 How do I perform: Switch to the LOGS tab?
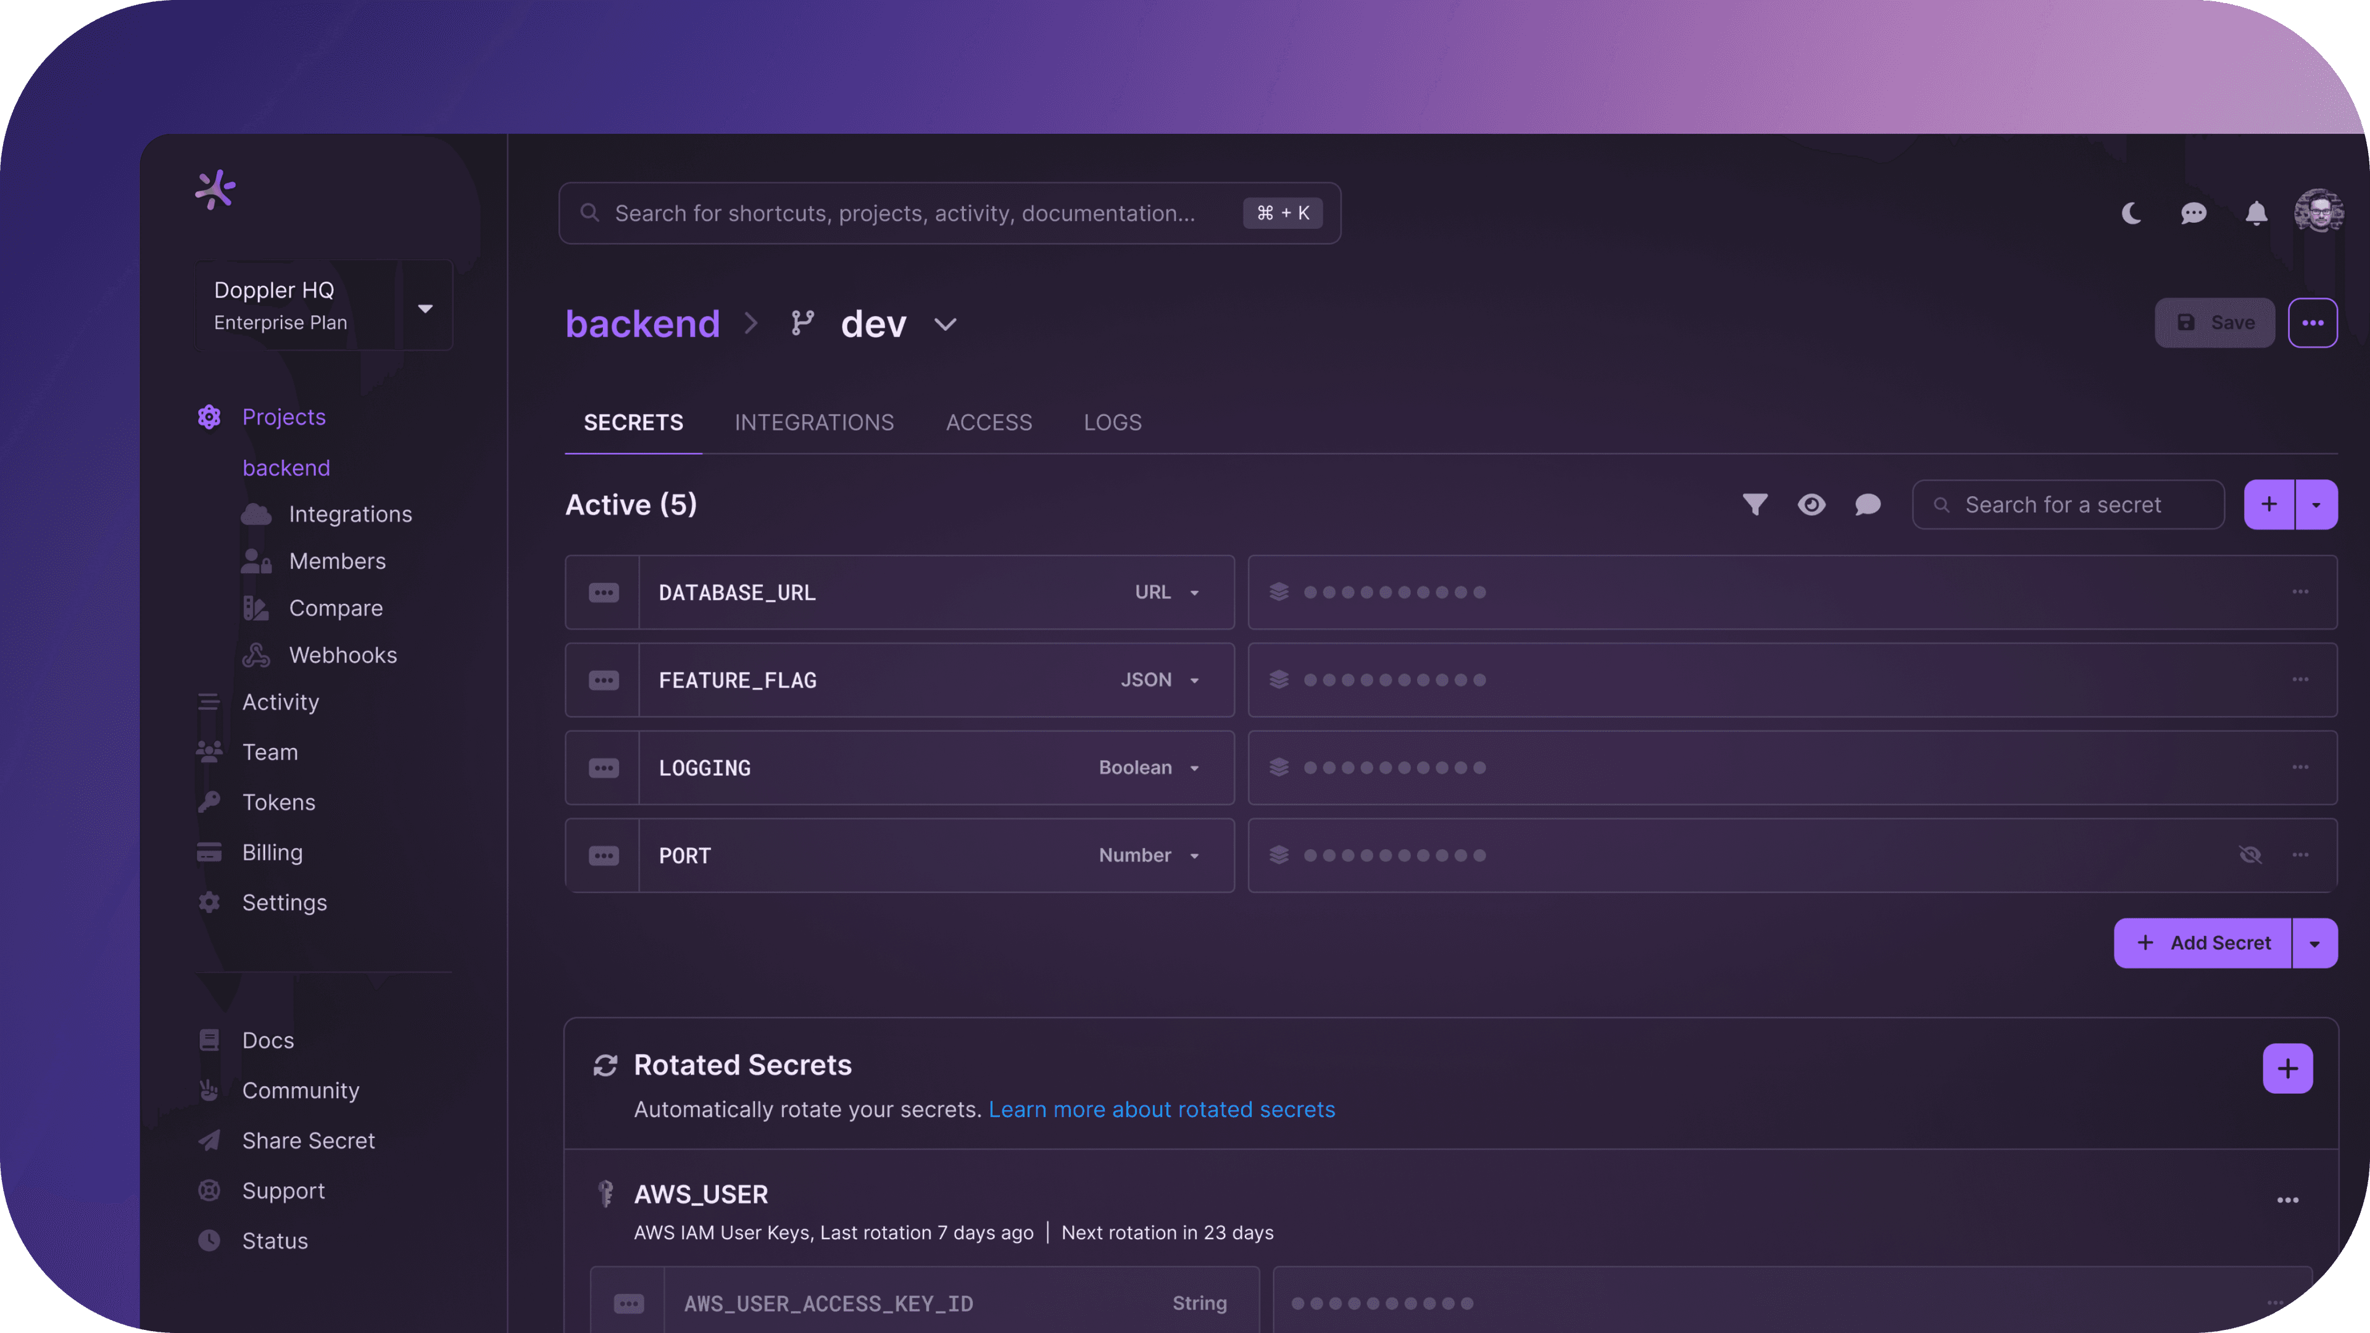point(1112,422)
